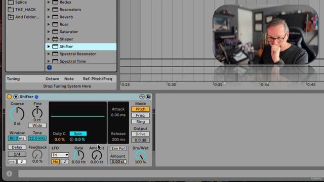Click the LFO Rate knob
The image size is (324, 182).
79,155
